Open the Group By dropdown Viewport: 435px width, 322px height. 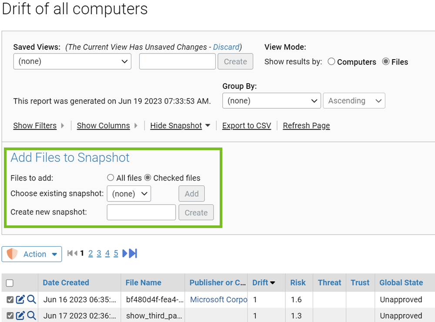tap(271, 101)
